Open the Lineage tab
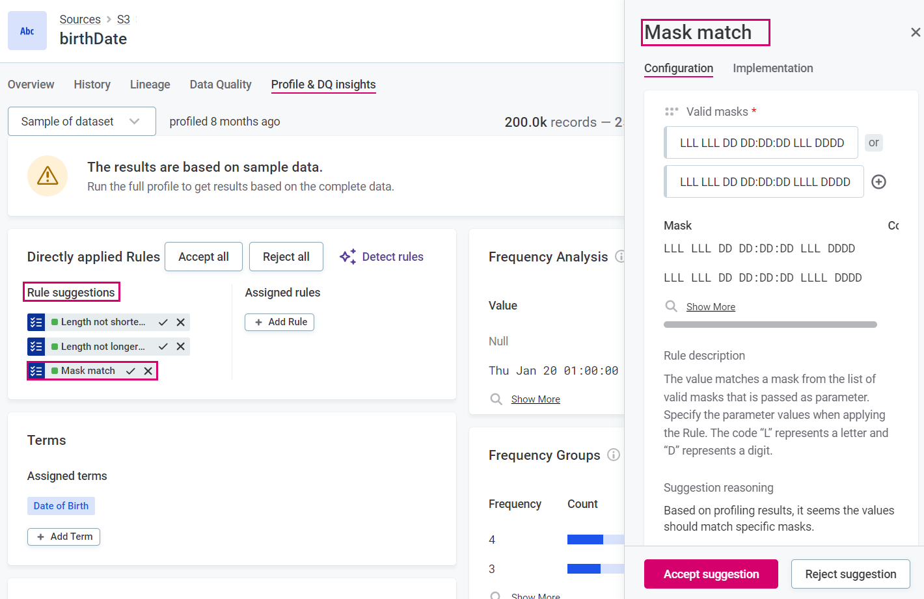This screenshot has width=924, height=599. pos(150,85)
